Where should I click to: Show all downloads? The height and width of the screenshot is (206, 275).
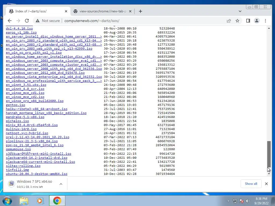pos(251,183)
